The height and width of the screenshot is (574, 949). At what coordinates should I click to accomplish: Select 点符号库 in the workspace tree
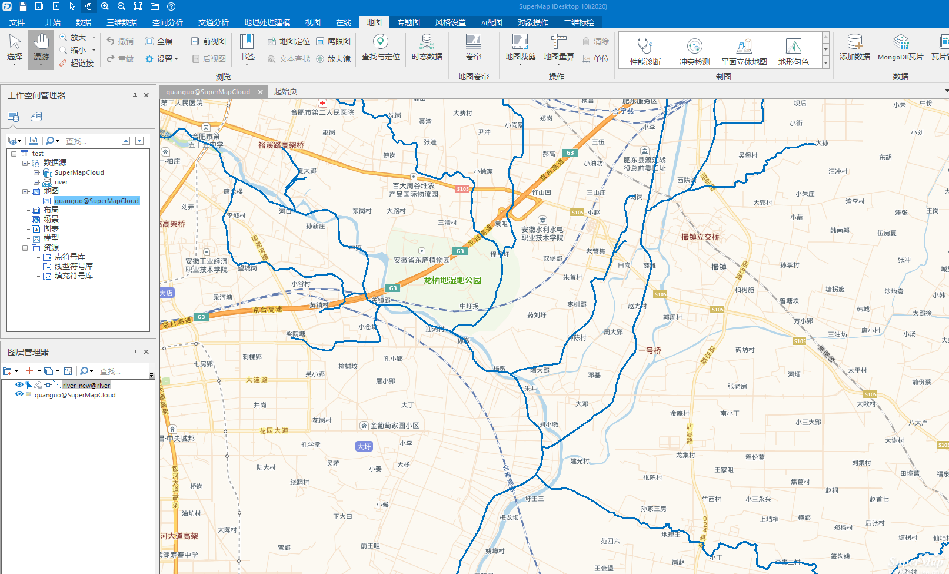[x=70, y=257]
